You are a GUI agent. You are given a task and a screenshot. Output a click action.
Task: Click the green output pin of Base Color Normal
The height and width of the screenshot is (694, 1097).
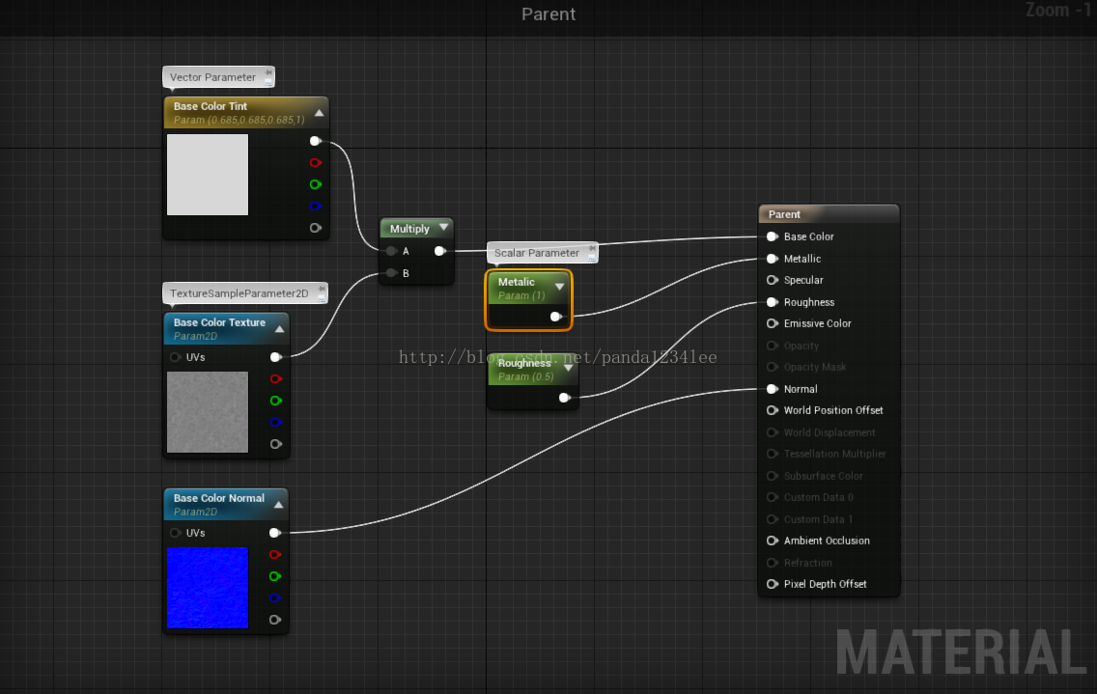[275, 576]
